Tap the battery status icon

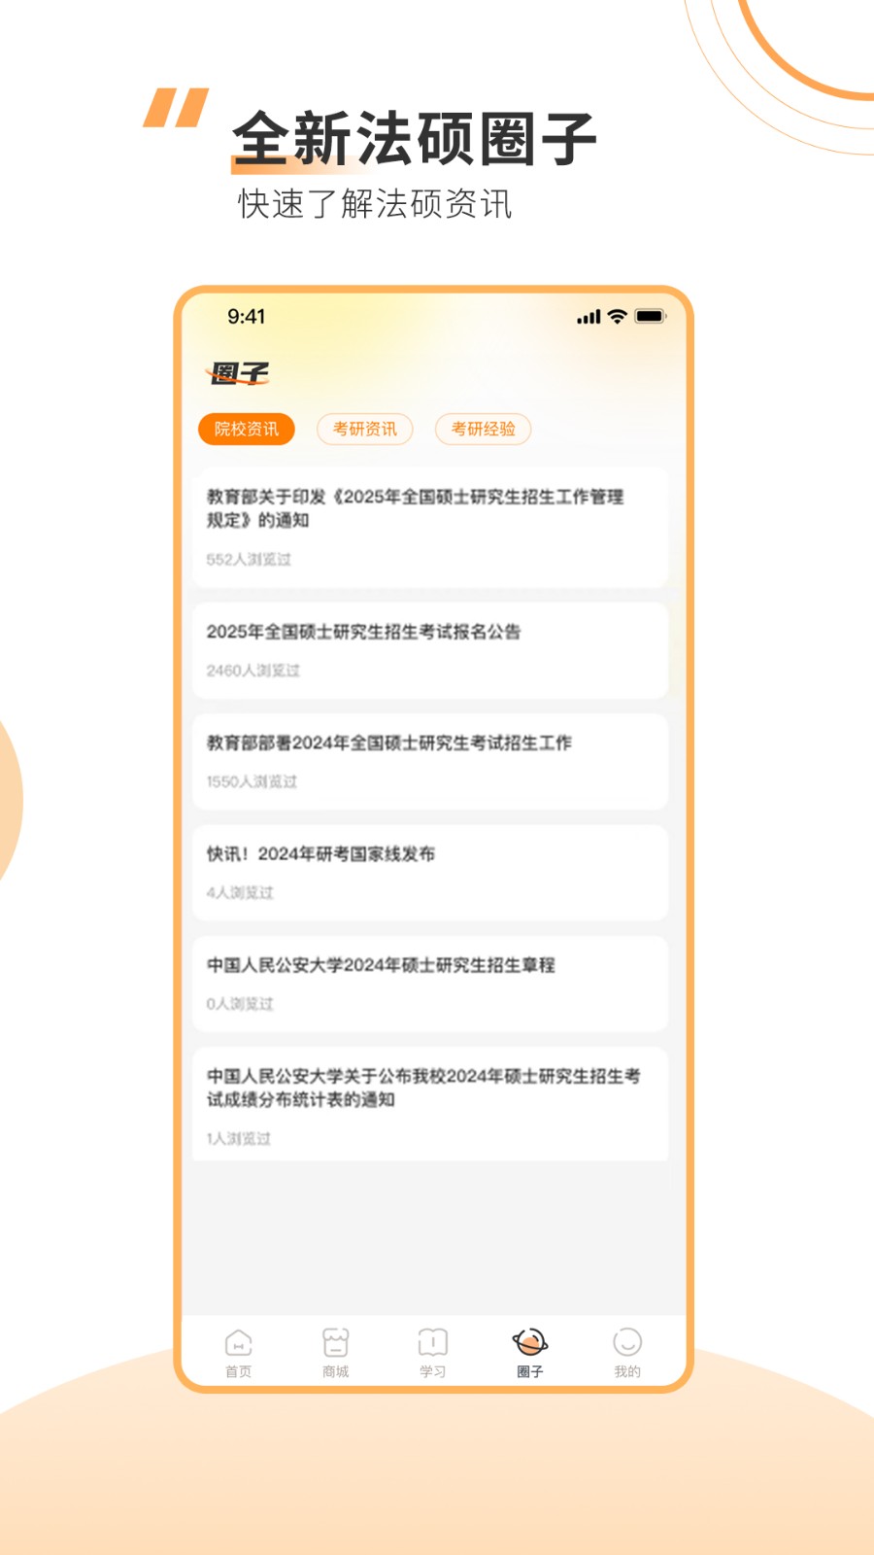[650, 316]
